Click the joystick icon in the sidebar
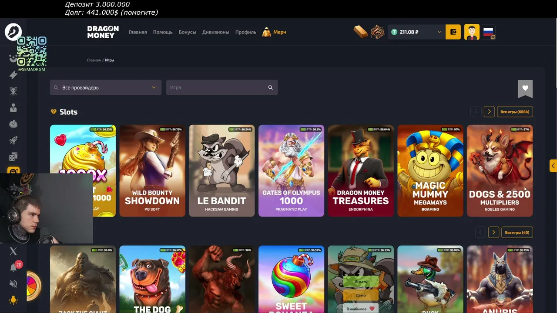This screenshot has width=557, height=313. pos(13,124)
